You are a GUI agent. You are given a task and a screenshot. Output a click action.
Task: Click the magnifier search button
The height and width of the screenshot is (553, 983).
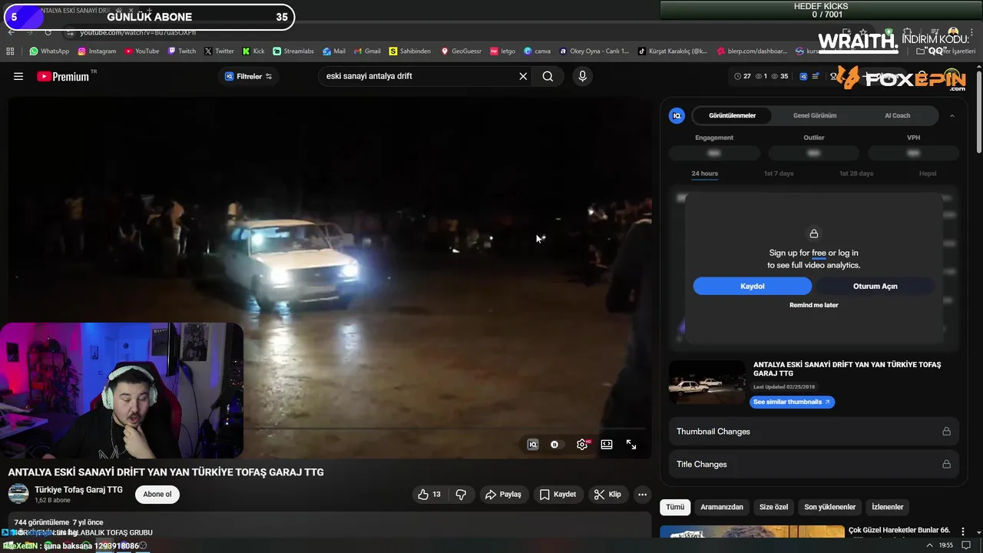point(548,76)
